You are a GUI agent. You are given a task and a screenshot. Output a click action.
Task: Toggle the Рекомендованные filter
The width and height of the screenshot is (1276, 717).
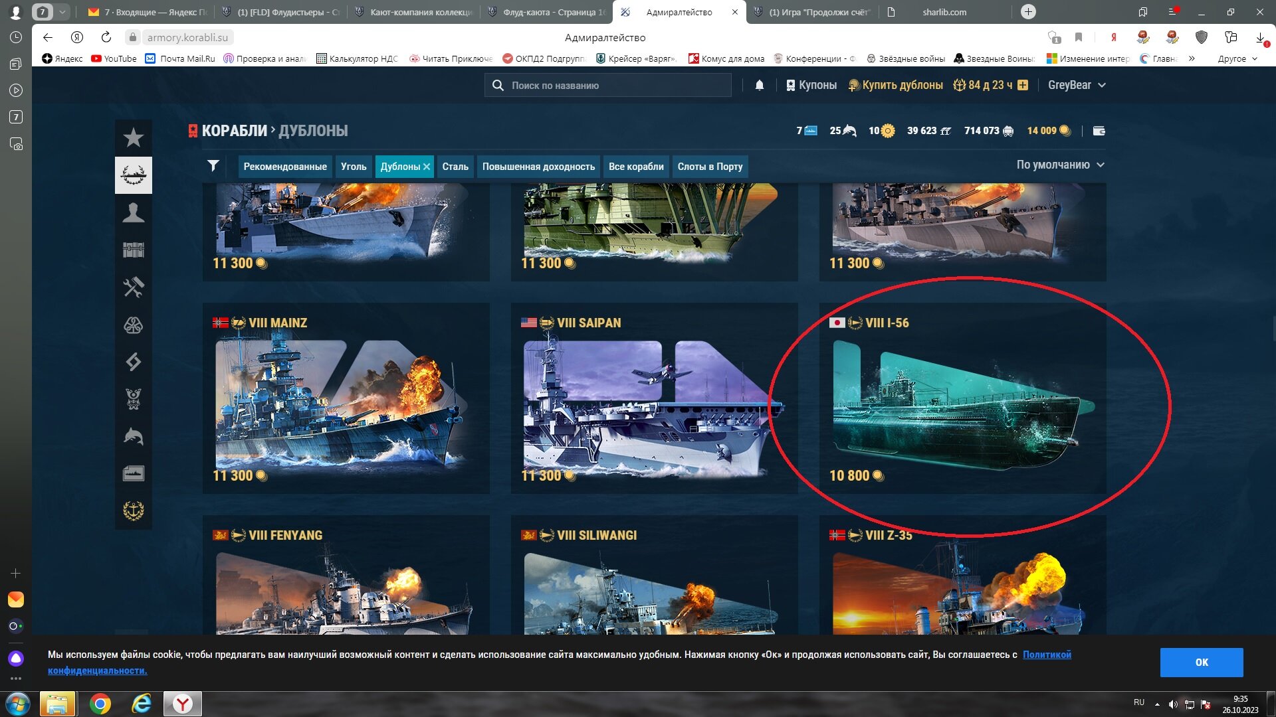[x=285, y=167]
